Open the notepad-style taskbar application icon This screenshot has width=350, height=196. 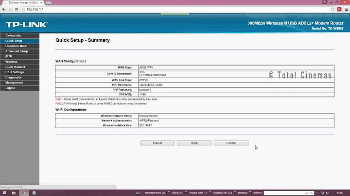(34, 193)
